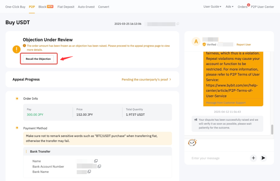Focus the Enter your message field
This screenshot has width=280, height=181.
[218, 158]
